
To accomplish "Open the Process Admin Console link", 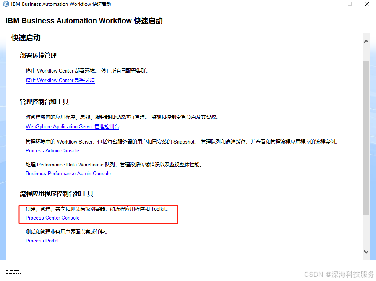I will [52, 150].
